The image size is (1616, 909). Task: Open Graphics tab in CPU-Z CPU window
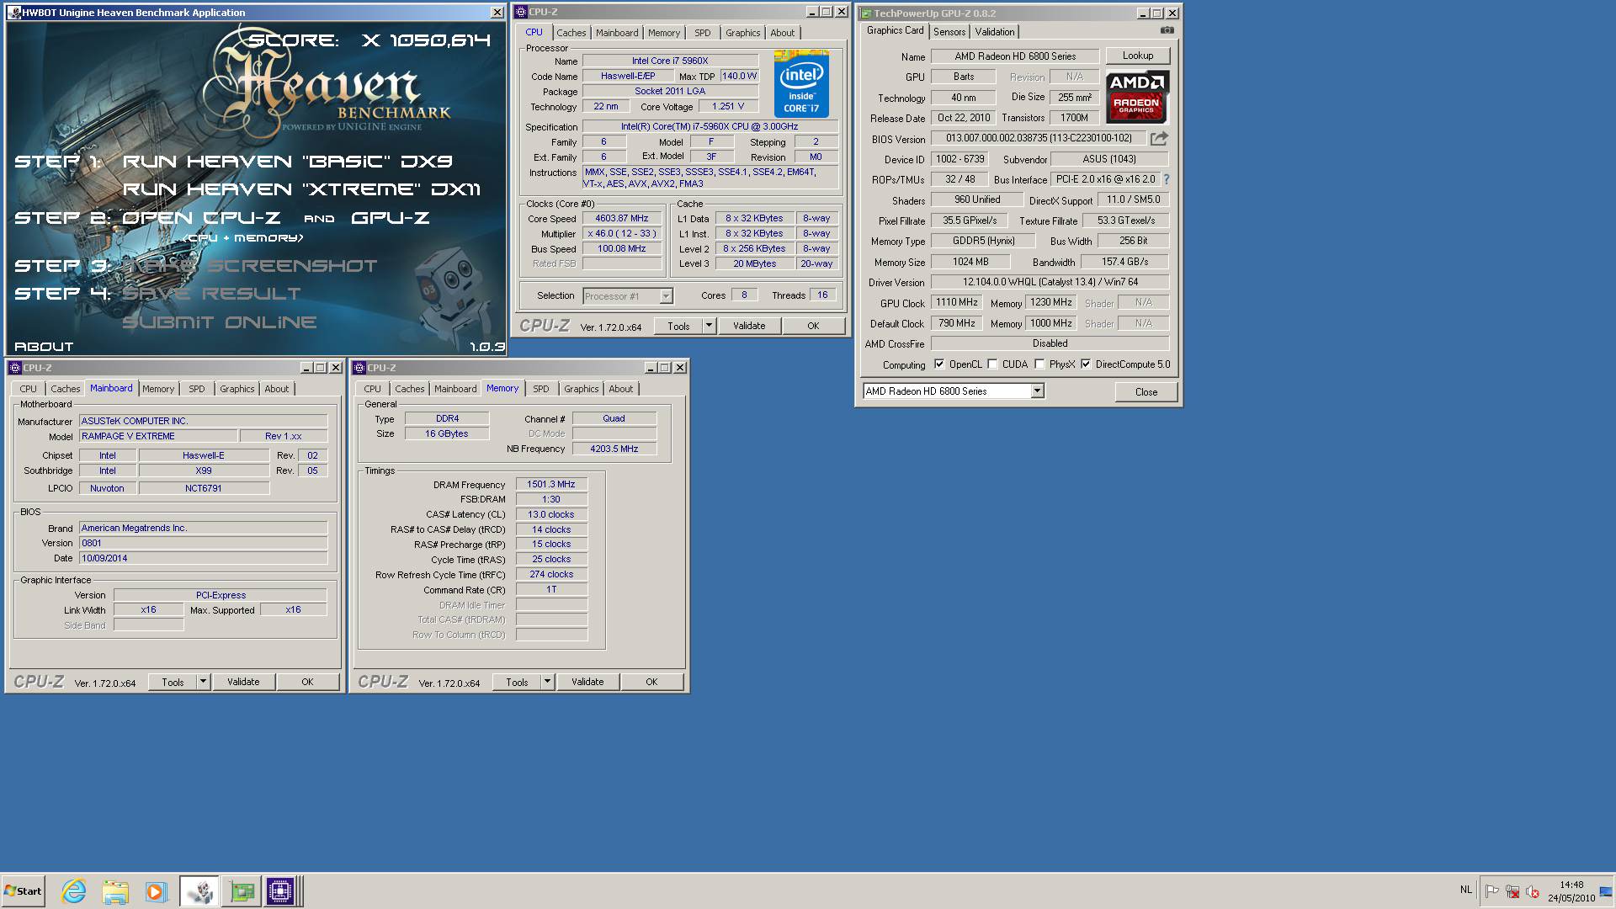(x=742, y=33)
